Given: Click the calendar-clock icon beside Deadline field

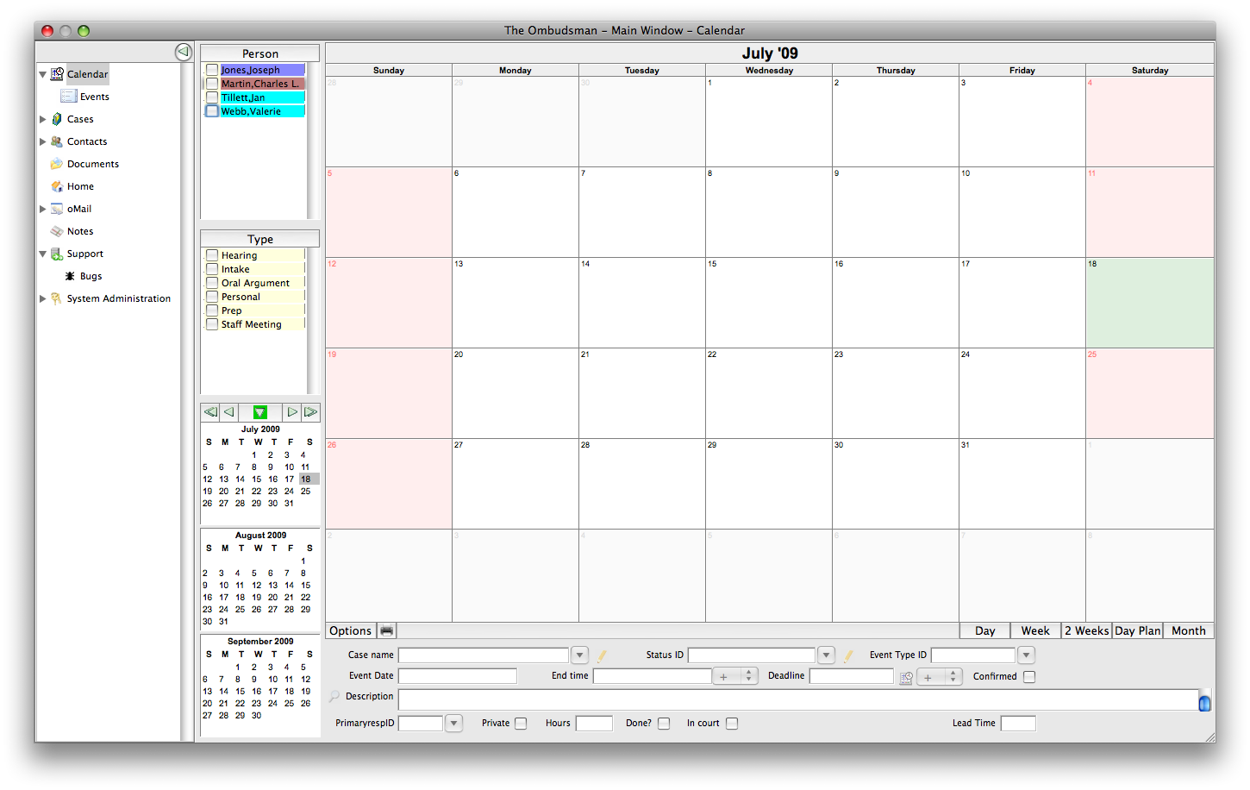Looking at the screenshot, I should 905,678.
